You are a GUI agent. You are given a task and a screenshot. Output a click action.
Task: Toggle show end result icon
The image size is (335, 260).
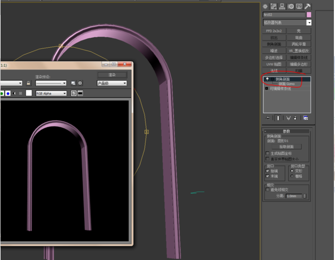point(278,118)
